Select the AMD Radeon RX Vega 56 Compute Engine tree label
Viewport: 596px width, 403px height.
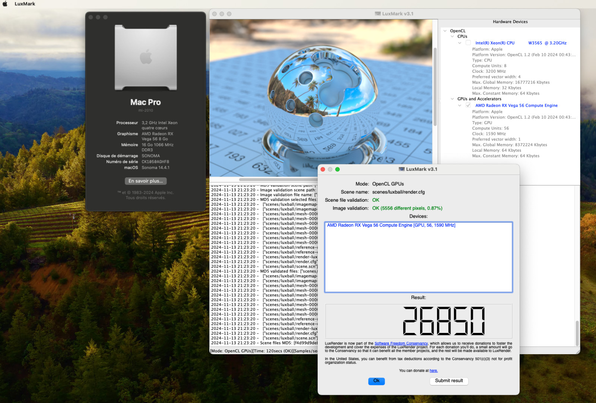point(516,106)
